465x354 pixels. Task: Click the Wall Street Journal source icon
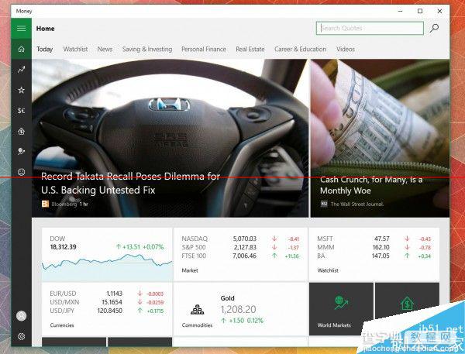[324, 204]
